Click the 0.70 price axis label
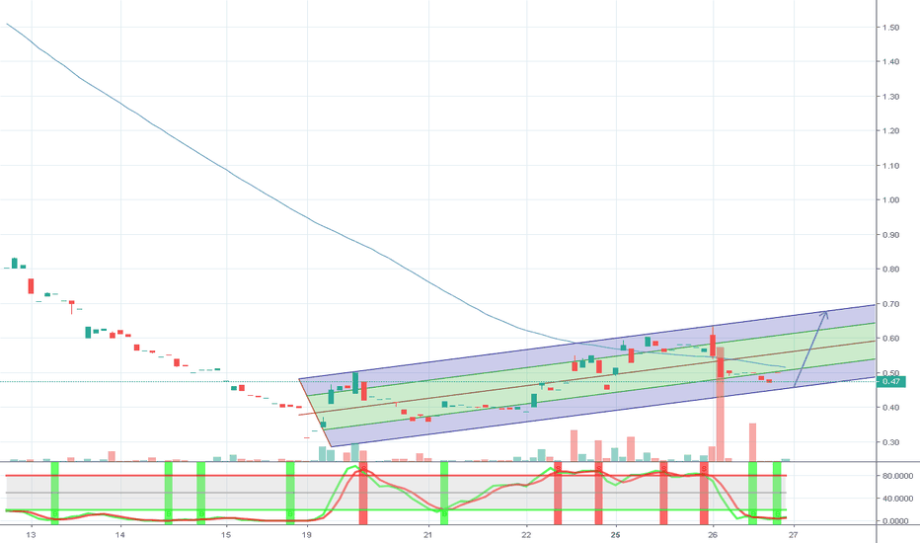Screen dimensions: 920x543 [x=890, y=304]
